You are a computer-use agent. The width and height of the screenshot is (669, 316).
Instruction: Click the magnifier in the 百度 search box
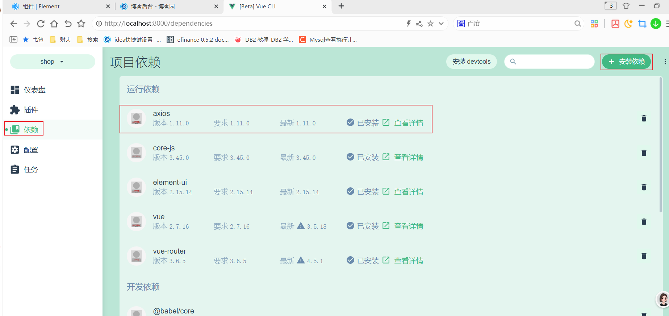[577, 24]
